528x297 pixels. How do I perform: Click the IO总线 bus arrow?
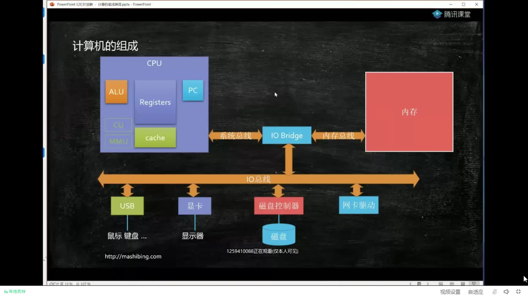[258, 179]
